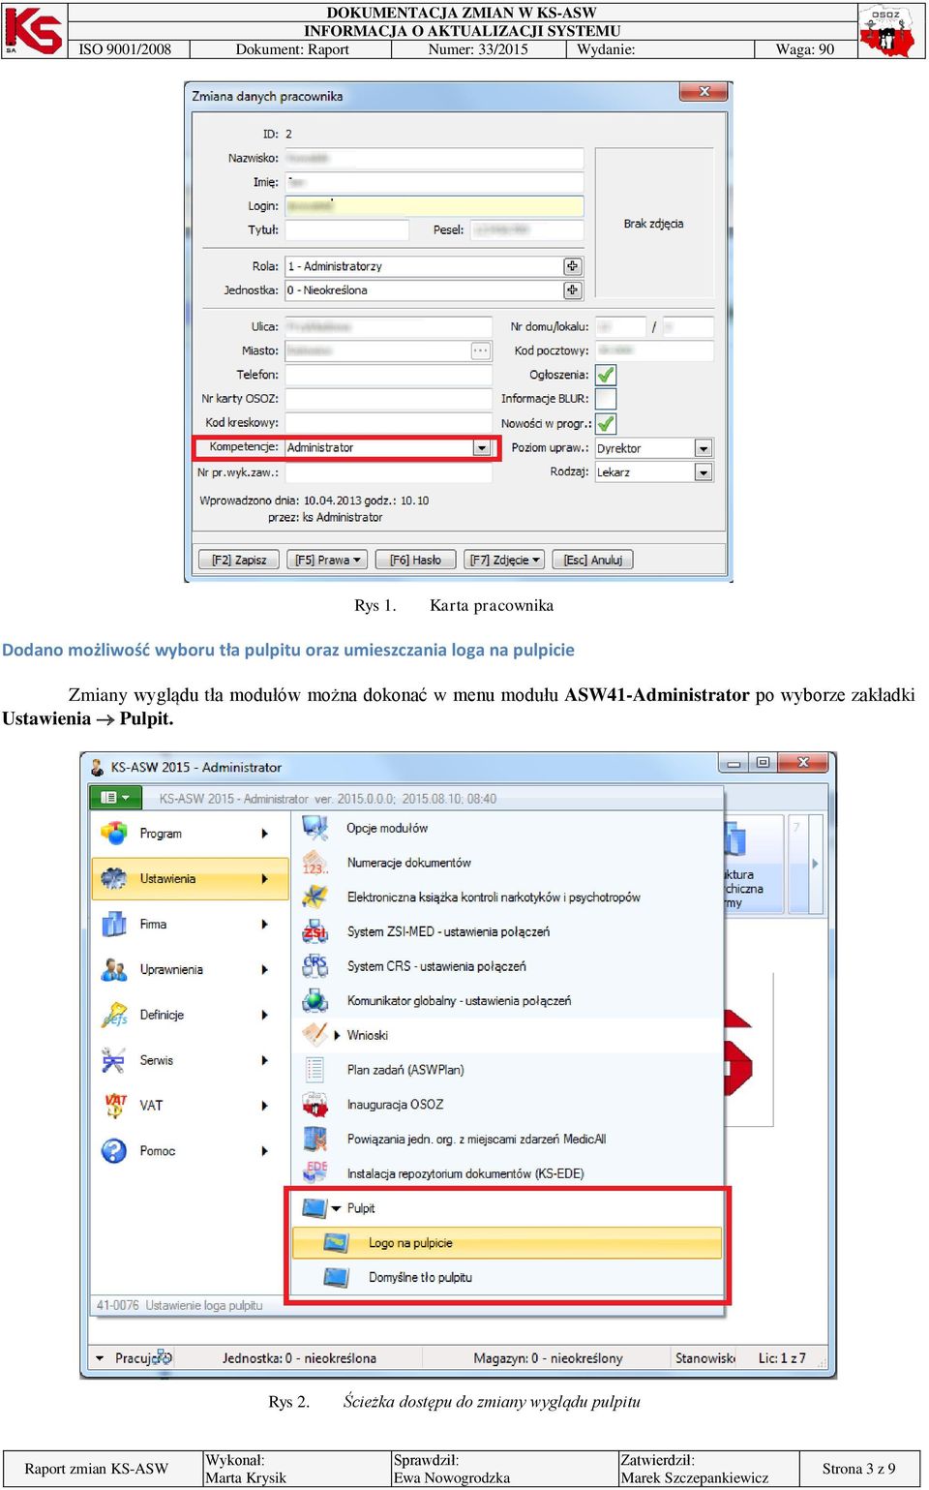Click the Serwis tools icon
The width and height of the screenshot is (929, 1490).
pos(114,1060)
